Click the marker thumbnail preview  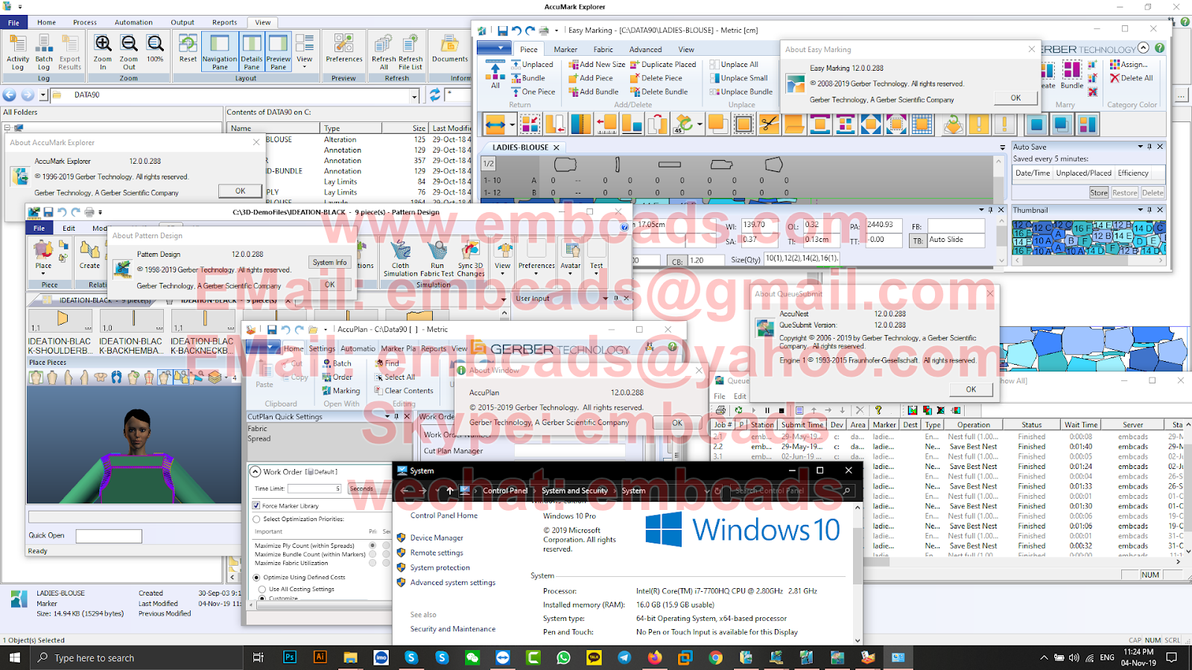tap(1089, 238)
